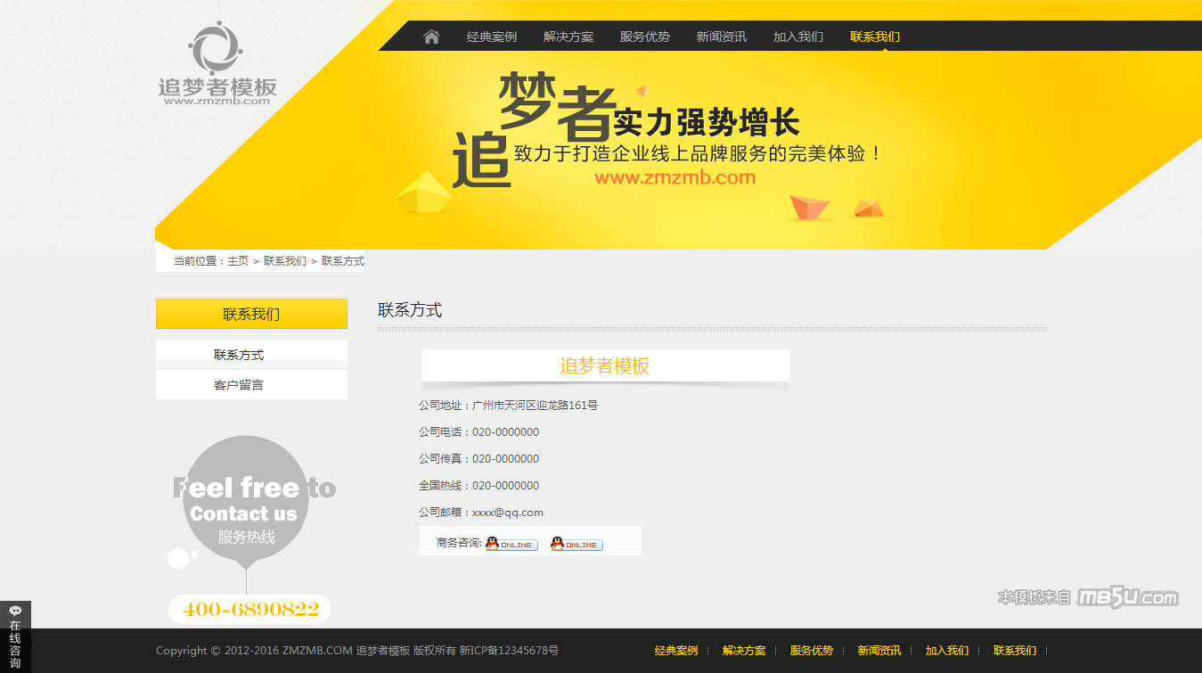
Task: Click the footer 经典案例 link
Action: [x=676, y=651]
